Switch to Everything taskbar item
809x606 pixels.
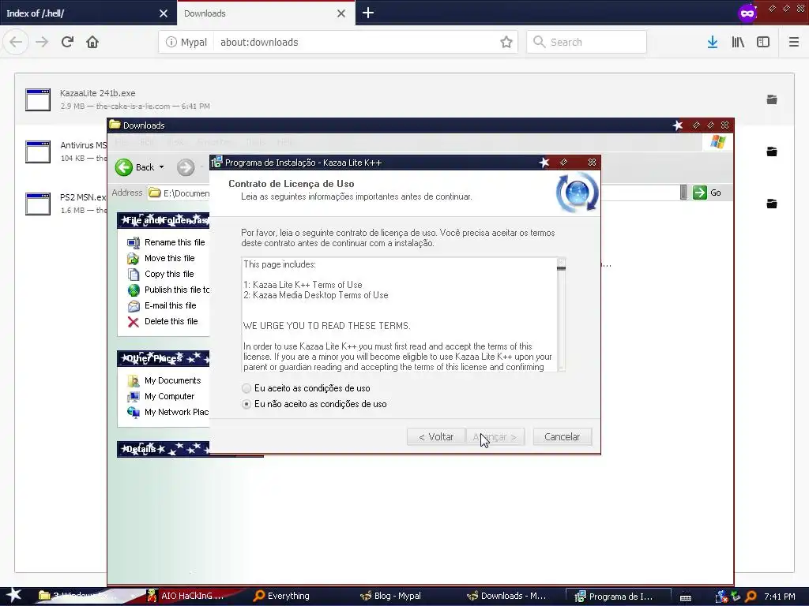[281, 596]
